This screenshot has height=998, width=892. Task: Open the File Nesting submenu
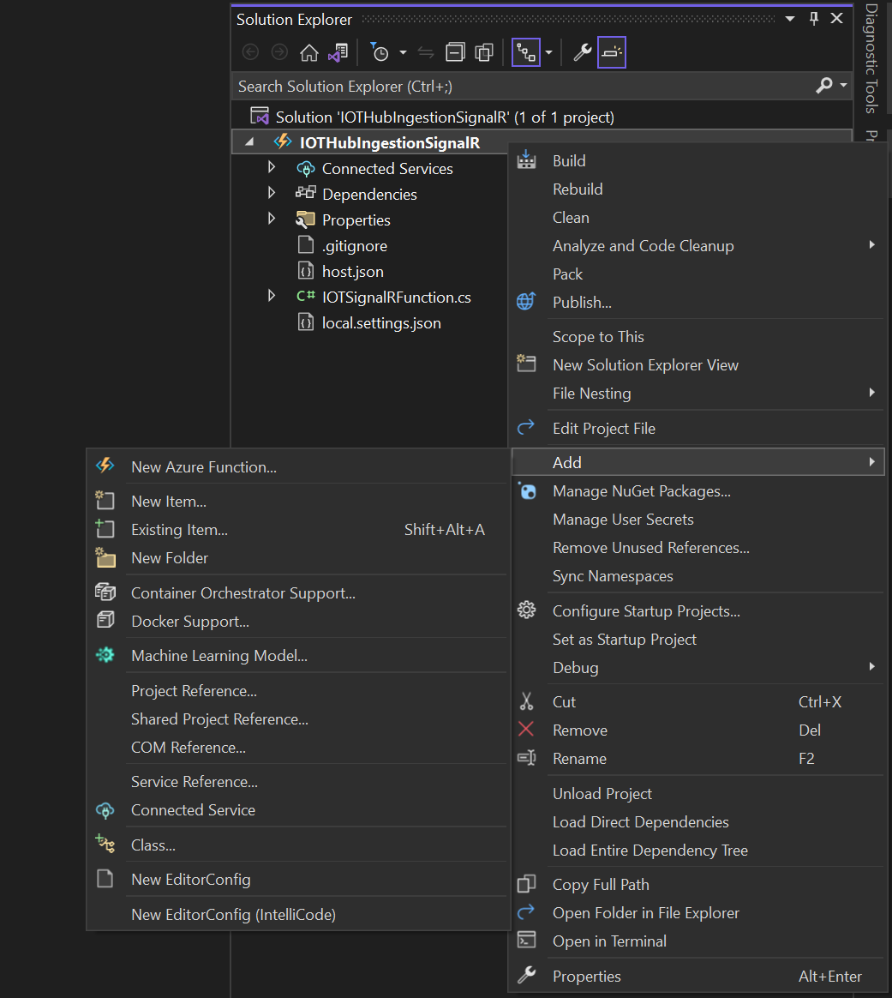[x=698, y=394]
